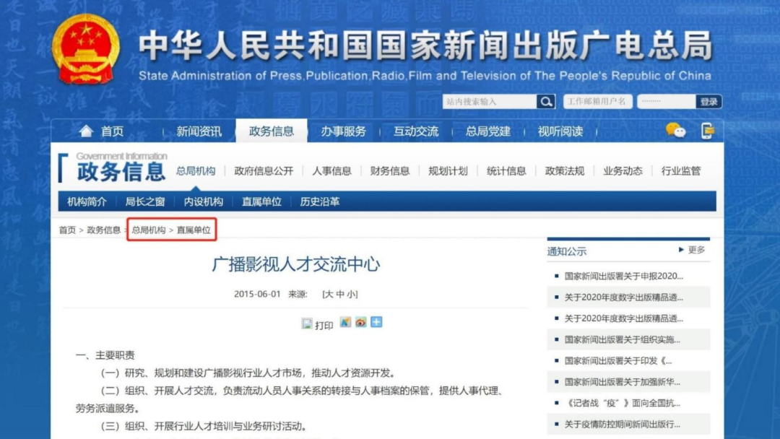Open the 互动交流 section

pos(417,131)
